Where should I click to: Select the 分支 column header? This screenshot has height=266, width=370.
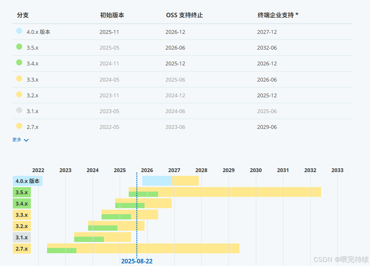tap(23, 15)
